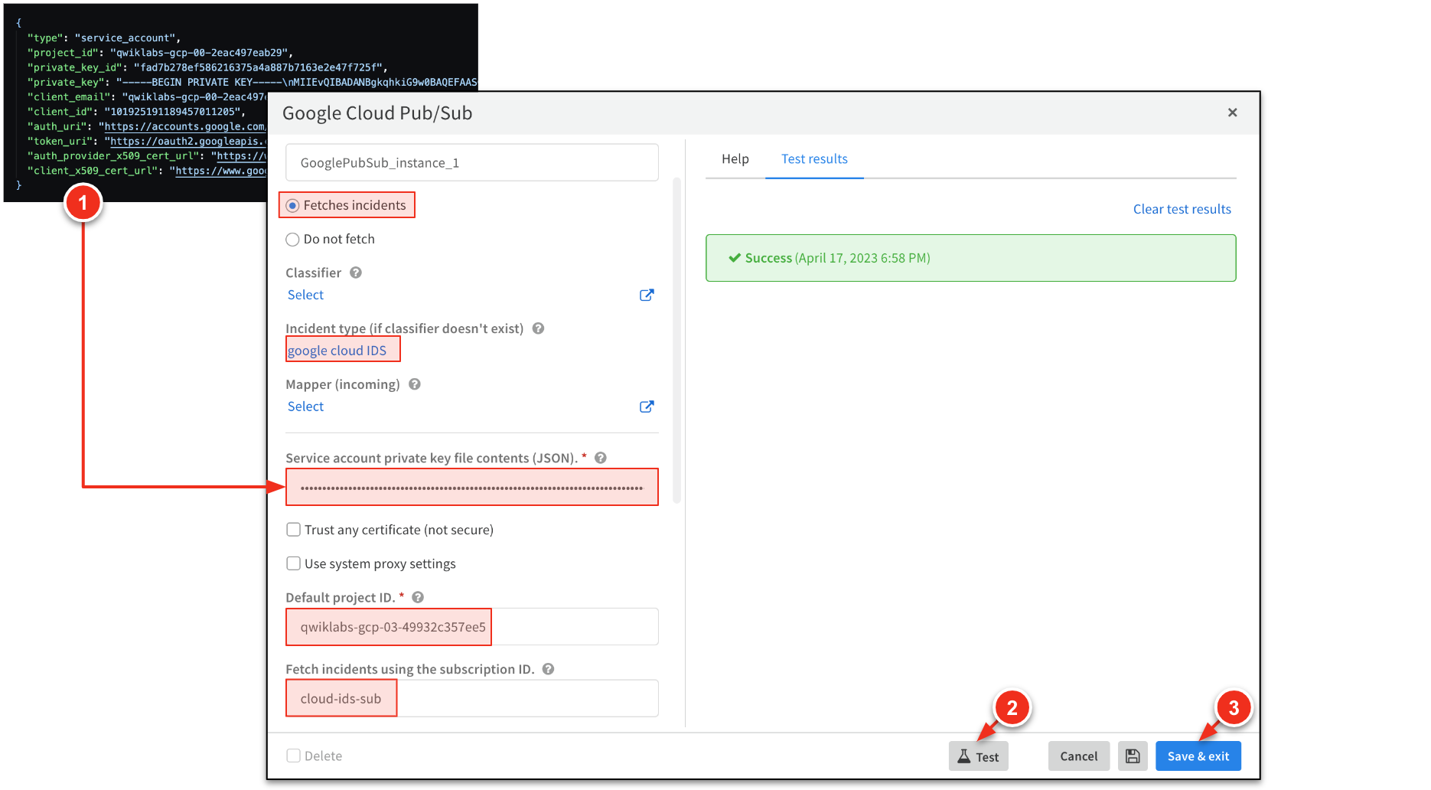The image size is (1431, 790).
Task: Switch to the Test results tab
Action: pos(814,159)
